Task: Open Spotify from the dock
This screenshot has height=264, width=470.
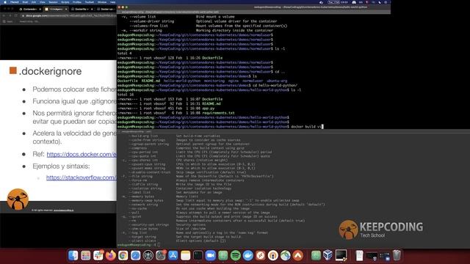Action: click(236, 255)
